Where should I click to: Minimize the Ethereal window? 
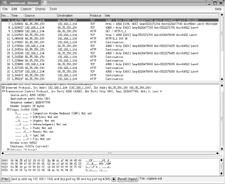click(209, 3)
